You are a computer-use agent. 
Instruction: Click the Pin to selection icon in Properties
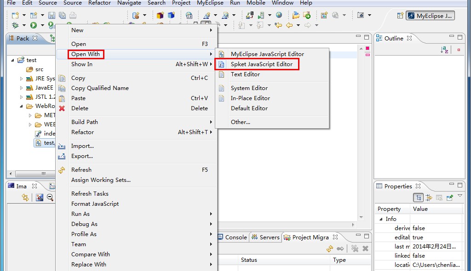click(x=449, y=198)
